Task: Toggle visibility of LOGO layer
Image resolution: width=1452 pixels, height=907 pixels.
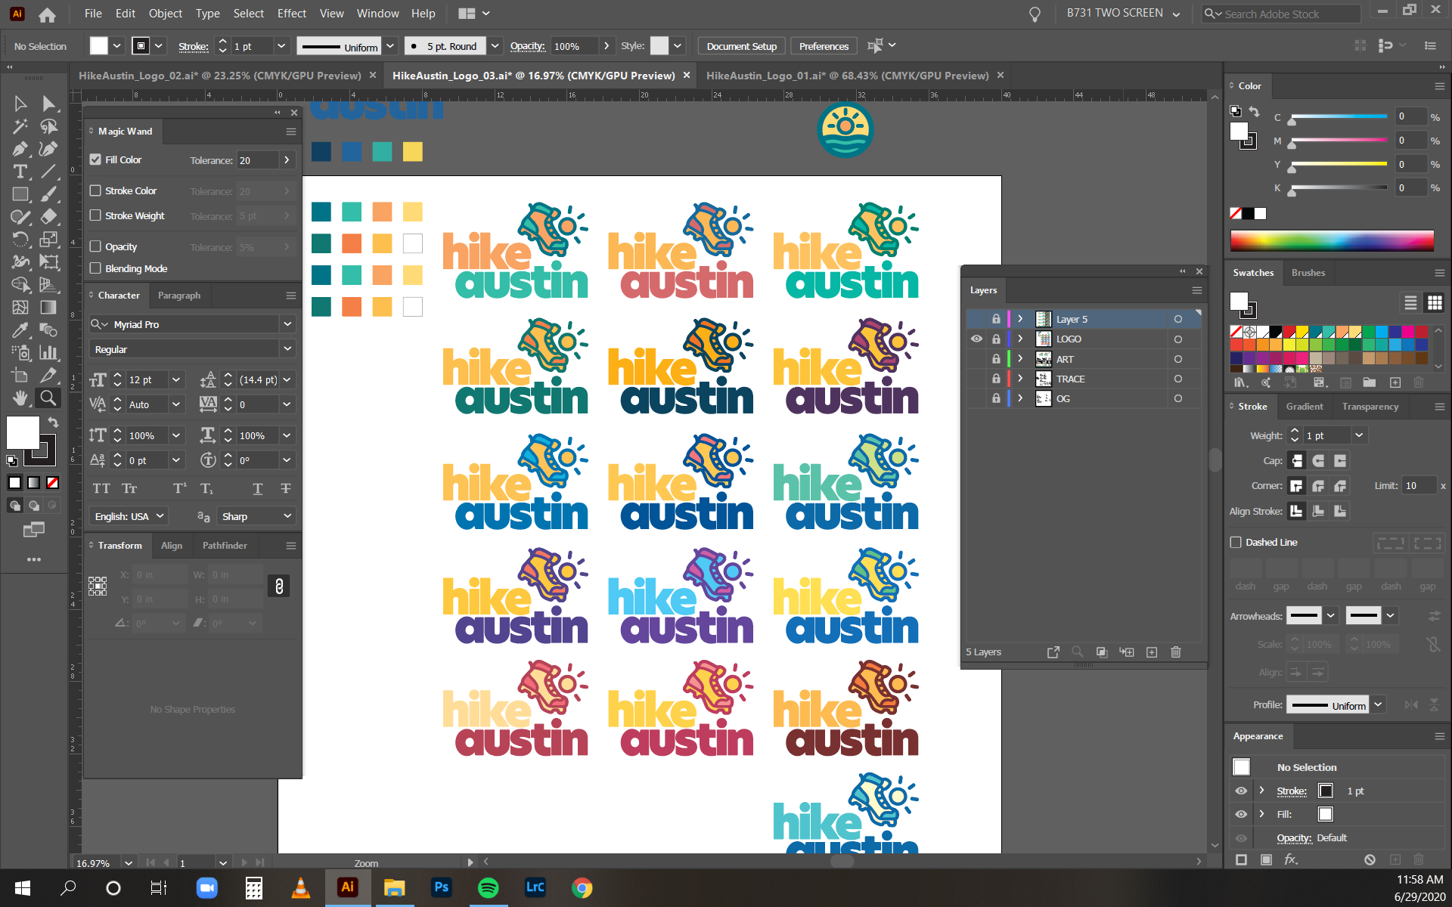Action: coord(976,339)
